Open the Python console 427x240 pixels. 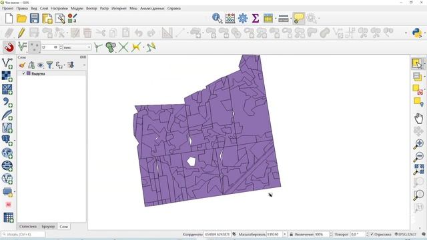[x=417, y=33]
